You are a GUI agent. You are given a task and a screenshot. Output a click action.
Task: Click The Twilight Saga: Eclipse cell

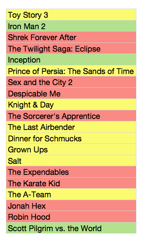point(71,48)
